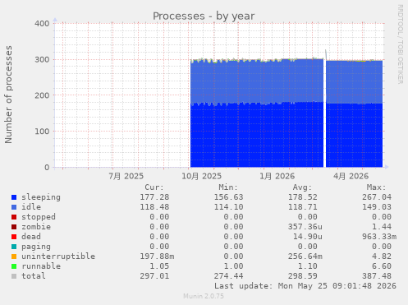Click the dead legend color swatch

(14, 237)
